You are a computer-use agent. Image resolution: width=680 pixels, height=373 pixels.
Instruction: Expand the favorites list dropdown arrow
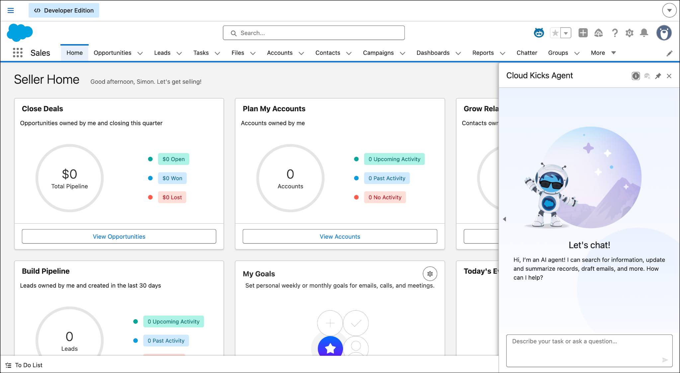[x=565, y=33]
